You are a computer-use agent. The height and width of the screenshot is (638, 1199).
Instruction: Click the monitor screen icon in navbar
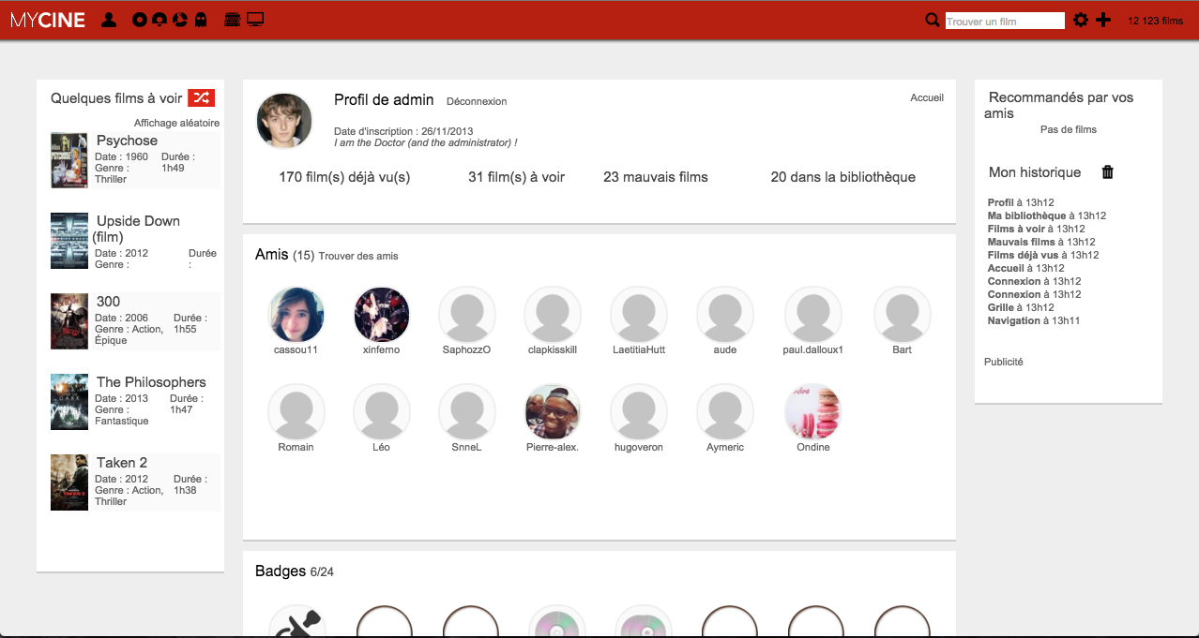pos(255,20)
